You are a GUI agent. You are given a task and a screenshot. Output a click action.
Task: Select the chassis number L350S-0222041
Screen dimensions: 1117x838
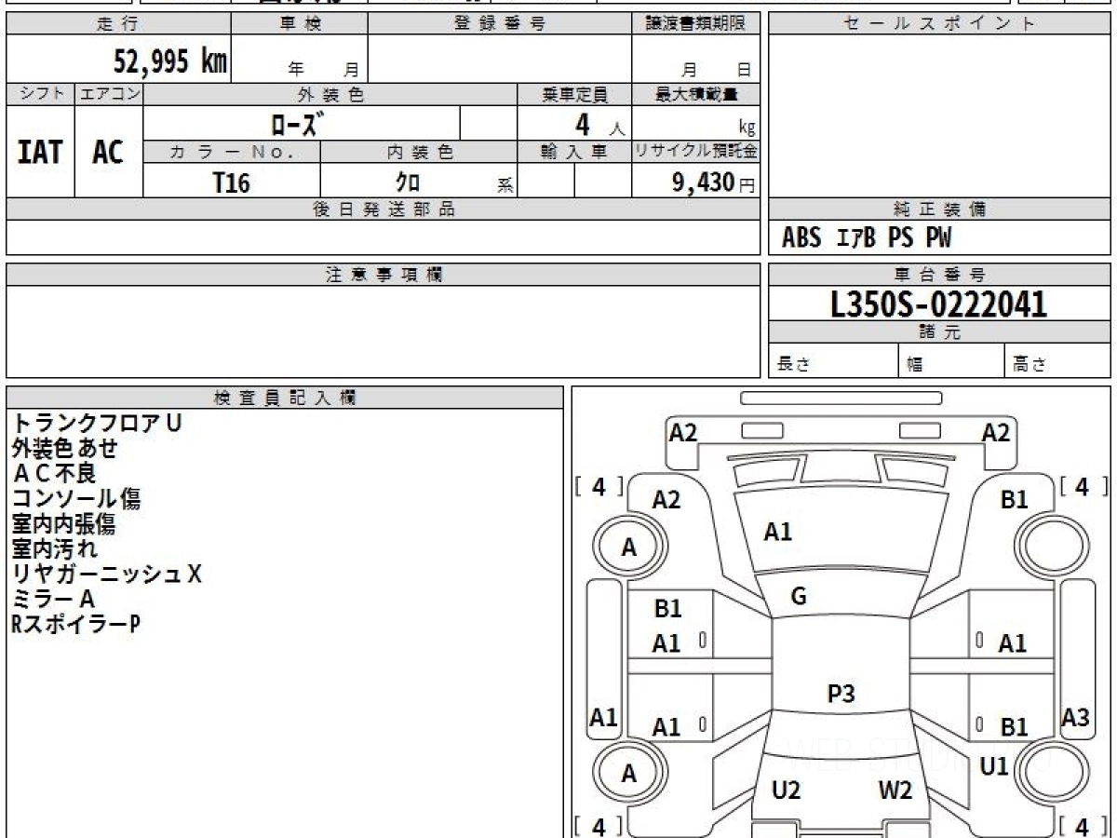(x=939, y=304)
